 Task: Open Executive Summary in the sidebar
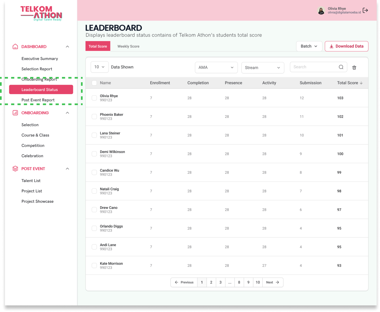point(40,59)
